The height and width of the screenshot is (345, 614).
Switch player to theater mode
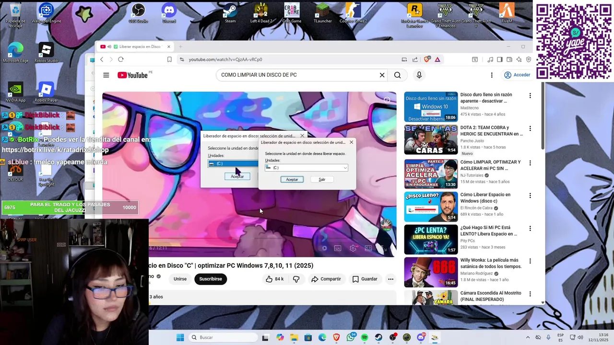[x=368, y=248]
